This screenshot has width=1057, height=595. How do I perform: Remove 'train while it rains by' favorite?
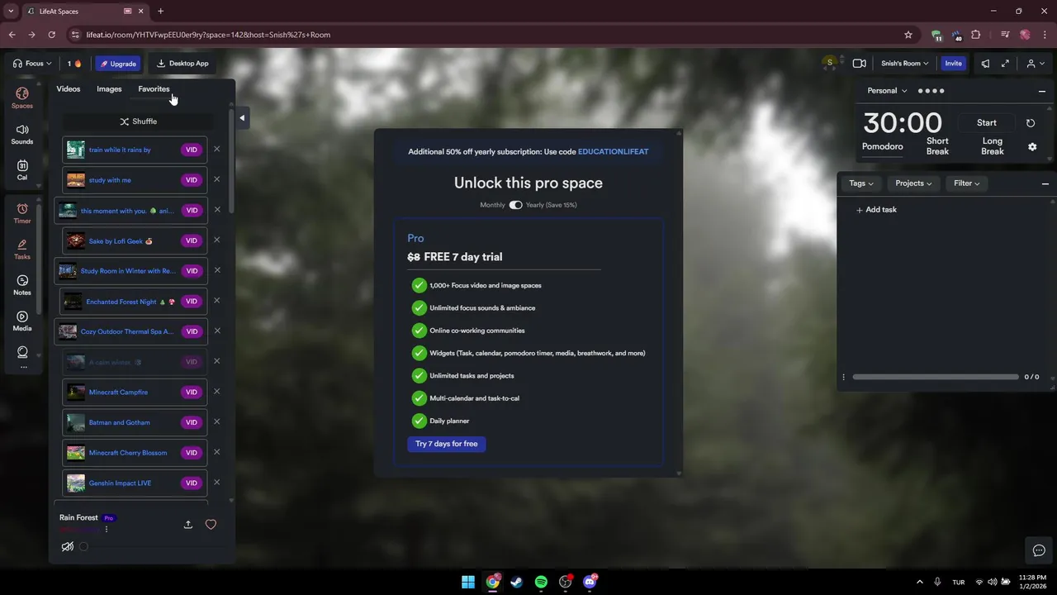(217, 150)
